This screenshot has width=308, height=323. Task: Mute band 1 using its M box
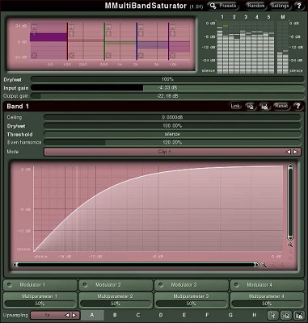pos(34,27)
